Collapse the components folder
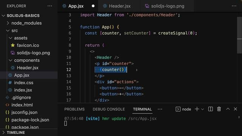242x136 pixels. coord(11,60)
